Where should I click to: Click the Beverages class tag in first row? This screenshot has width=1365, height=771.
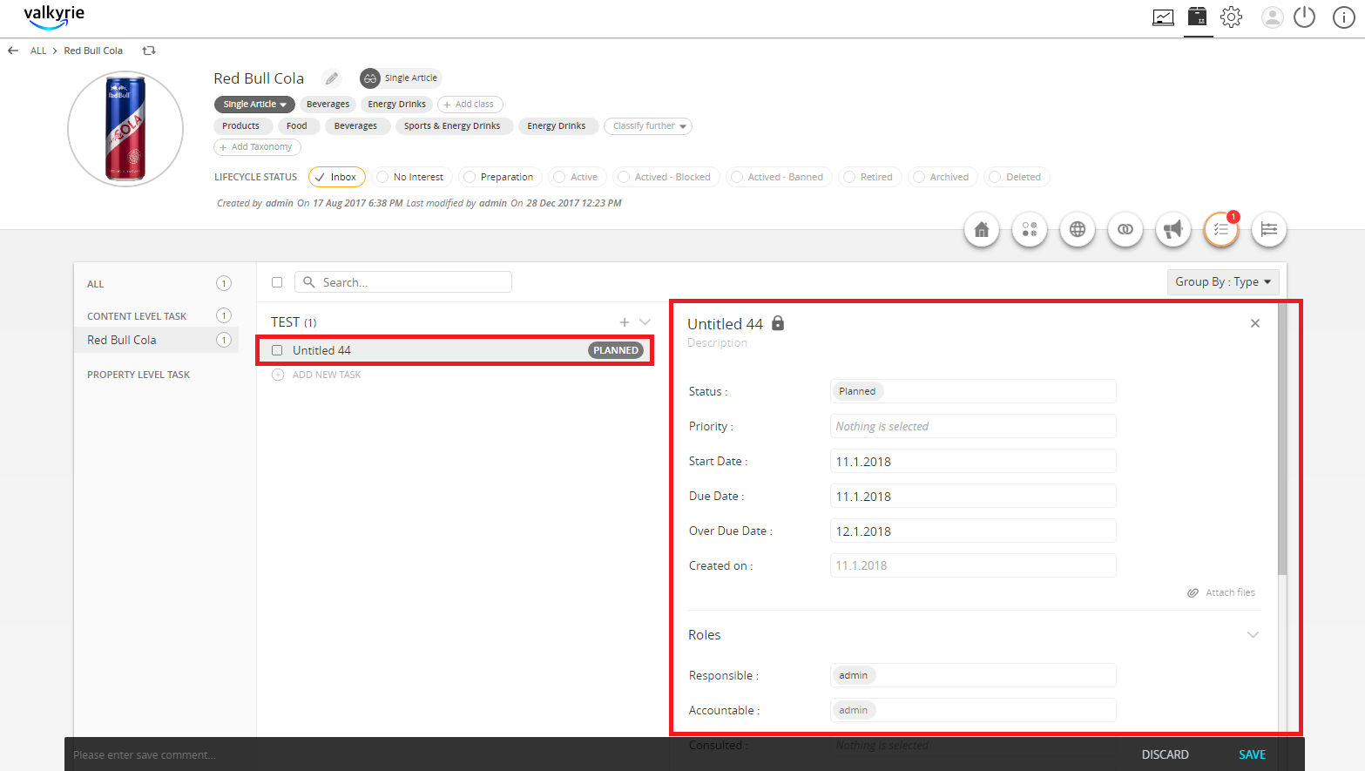tap(328, 105)
